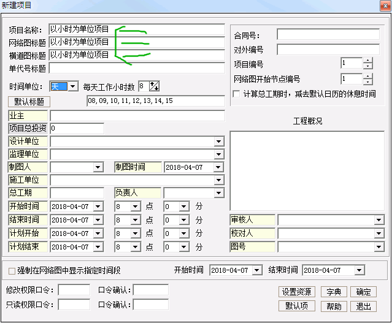Click 口令确认 field beside 修改权限口令
This screenshot has height=323, width=392.
point(150,290)
